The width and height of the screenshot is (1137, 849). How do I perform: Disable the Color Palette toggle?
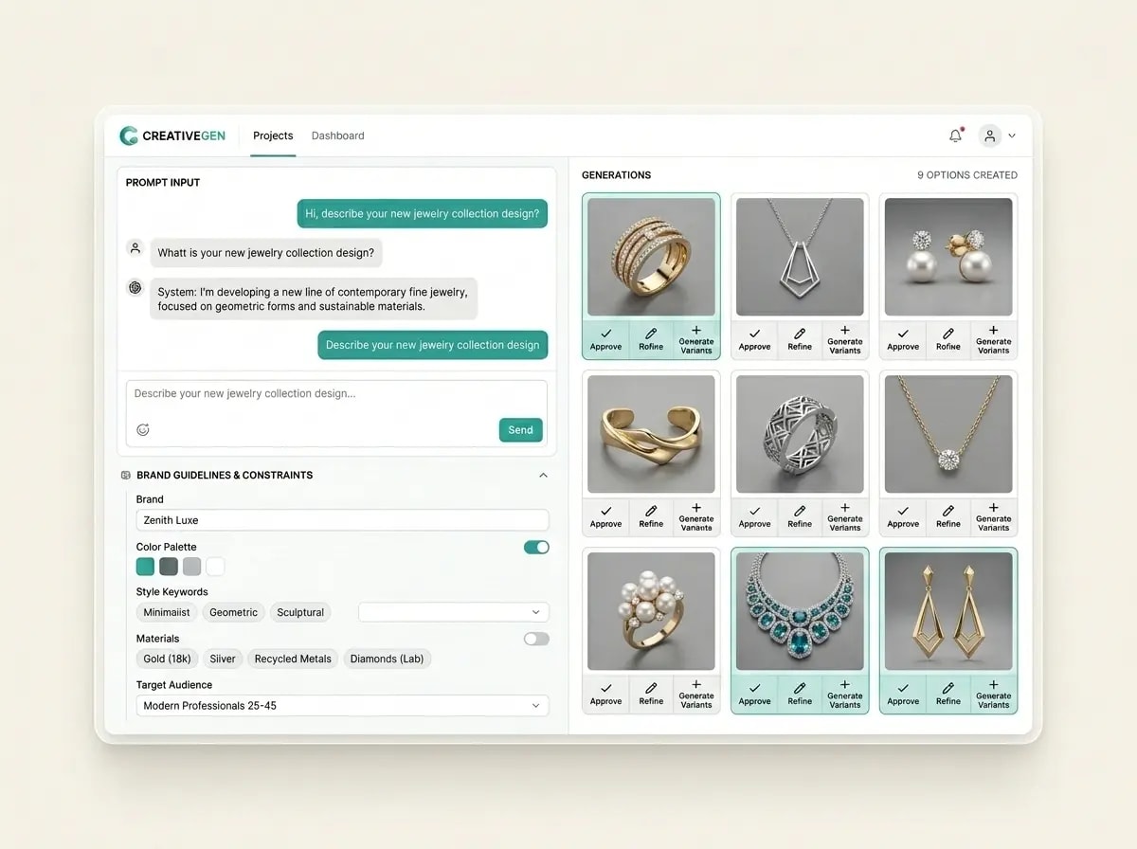tap(536, 547)
